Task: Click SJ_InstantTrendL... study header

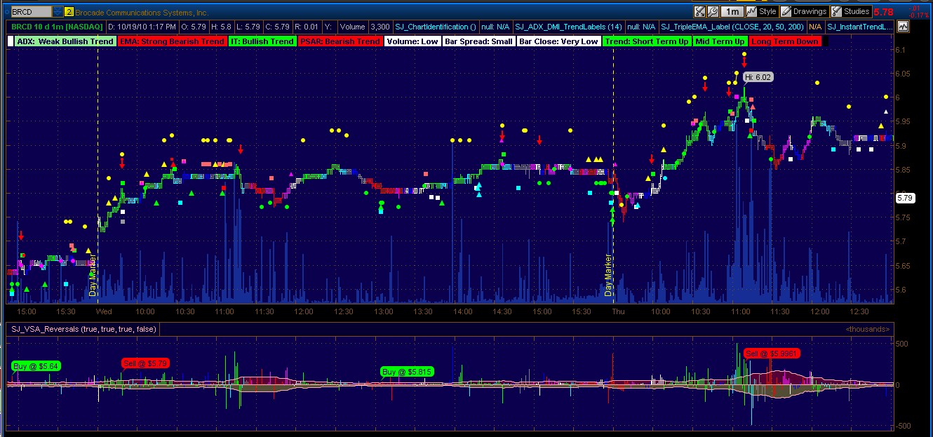Action: point(860,27)
